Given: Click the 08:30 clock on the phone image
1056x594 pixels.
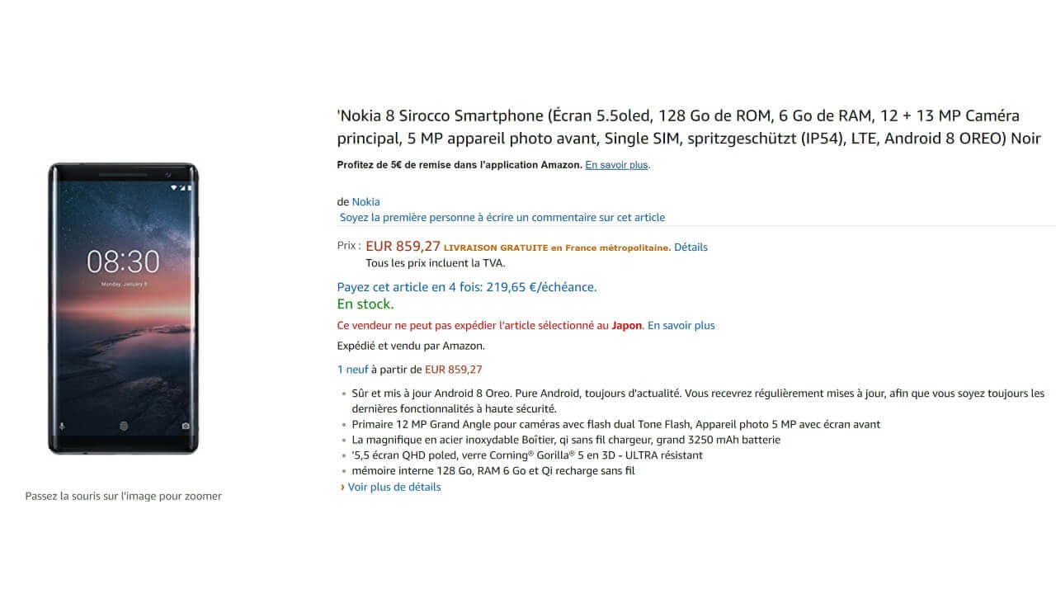Looking at the screenshot, I should point(124,262).
